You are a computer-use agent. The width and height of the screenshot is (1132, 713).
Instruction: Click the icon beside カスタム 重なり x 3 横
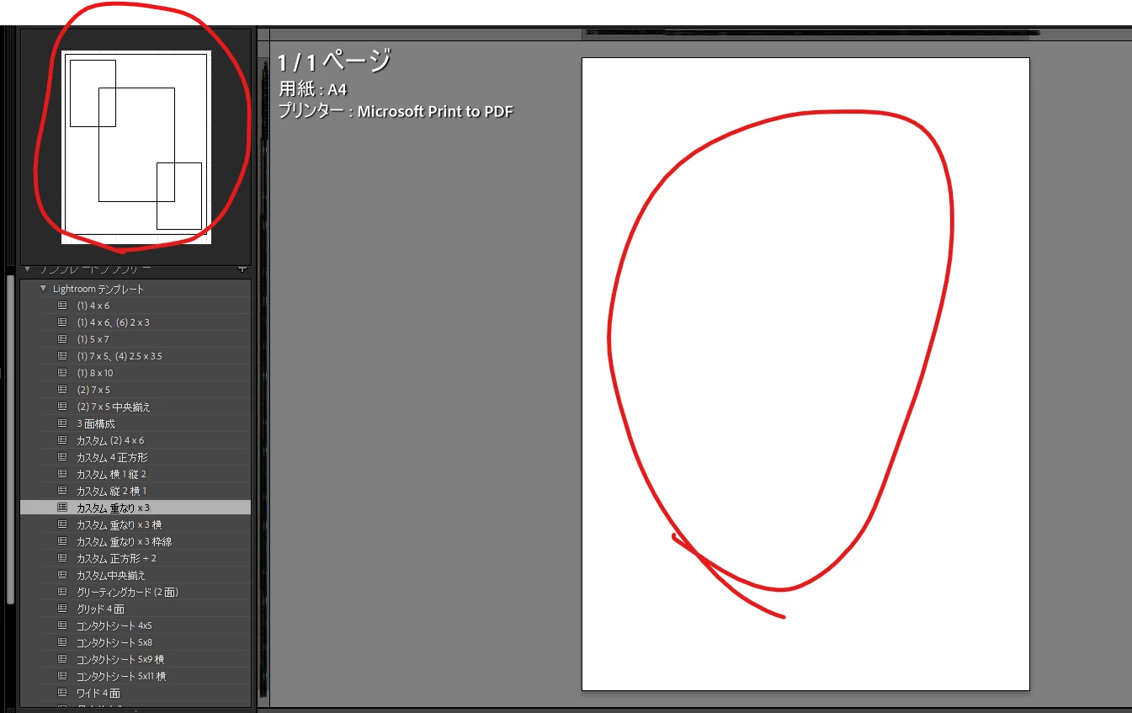coord(62,524)
